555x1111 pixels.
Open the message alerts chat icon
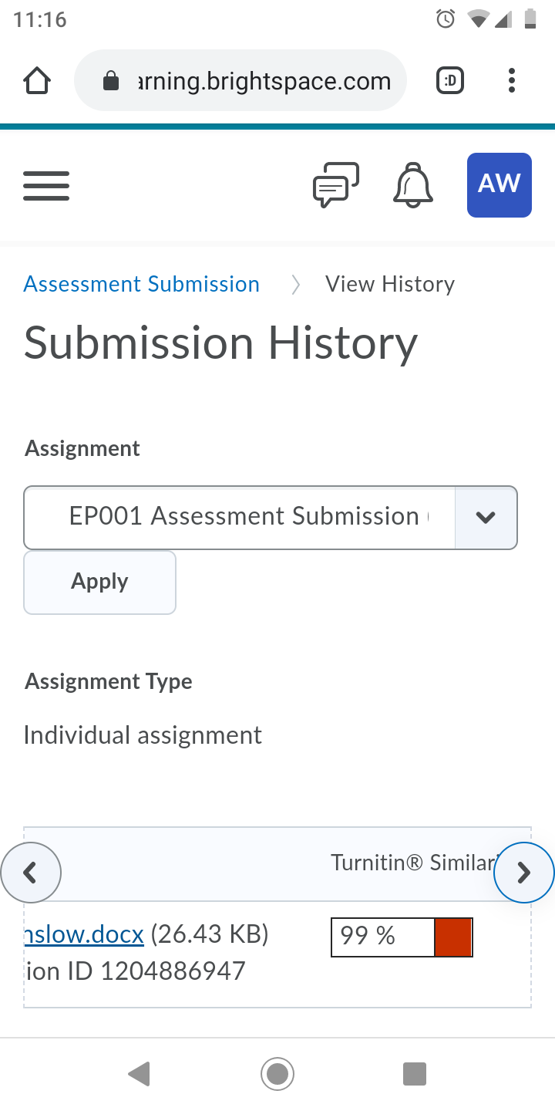click(336, 185)
